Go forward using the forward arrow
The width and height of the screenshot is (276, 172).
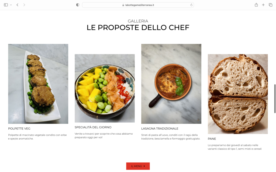pyautogui.click(x=24, y=5)
